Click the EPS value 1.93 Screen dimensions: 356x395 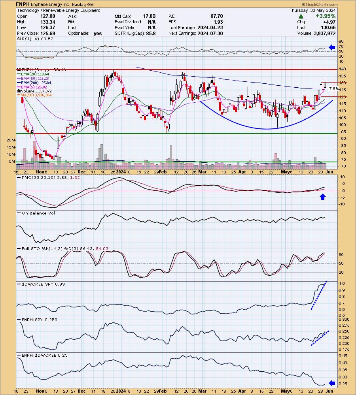tap(218, 22)
